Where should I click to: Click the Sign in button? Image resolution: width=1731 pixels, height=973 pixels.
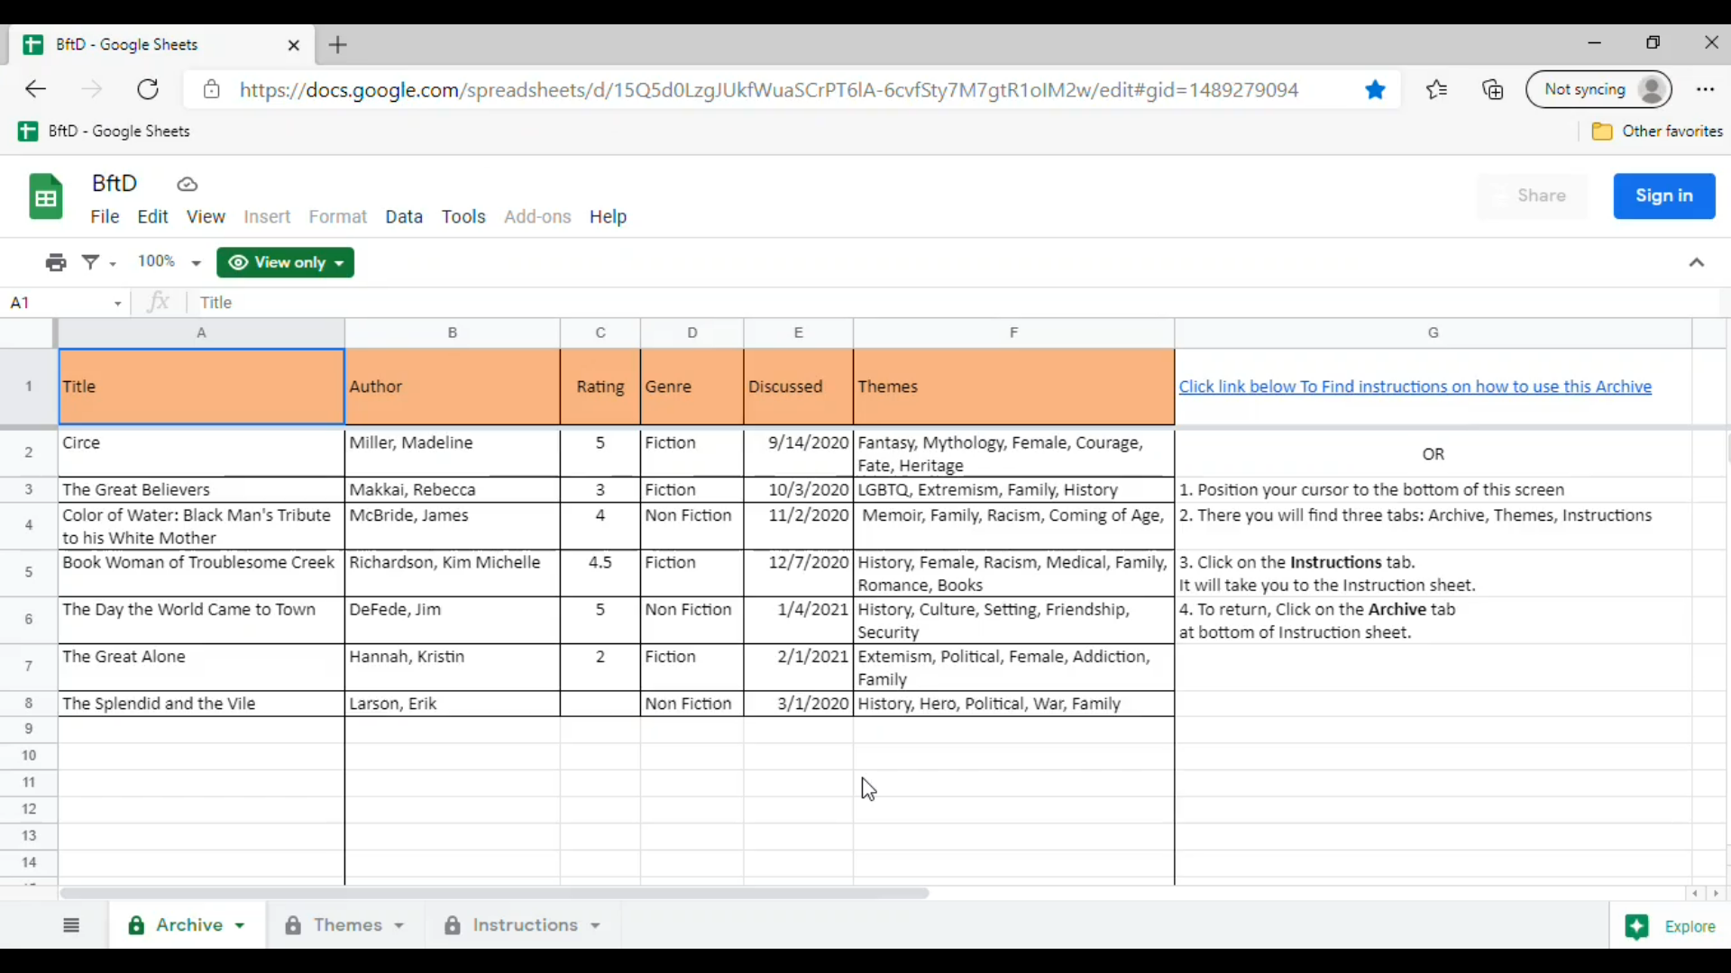click(1663, 196)
